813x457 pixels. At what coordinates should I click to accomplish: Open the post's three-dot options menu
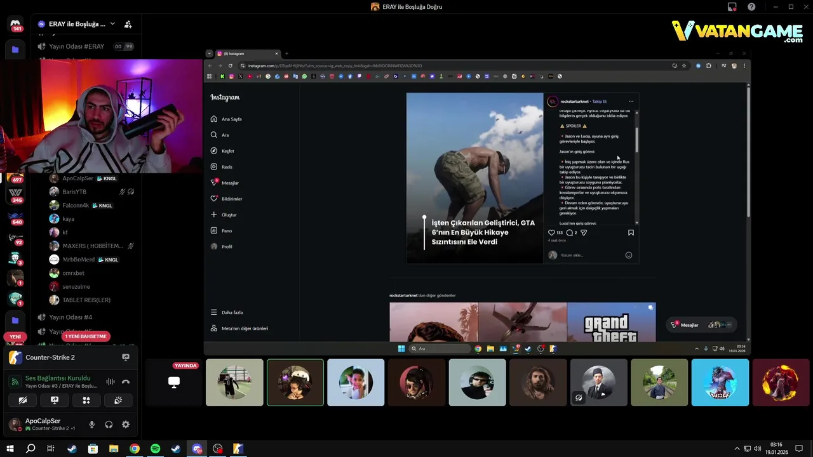pos(631,102)
